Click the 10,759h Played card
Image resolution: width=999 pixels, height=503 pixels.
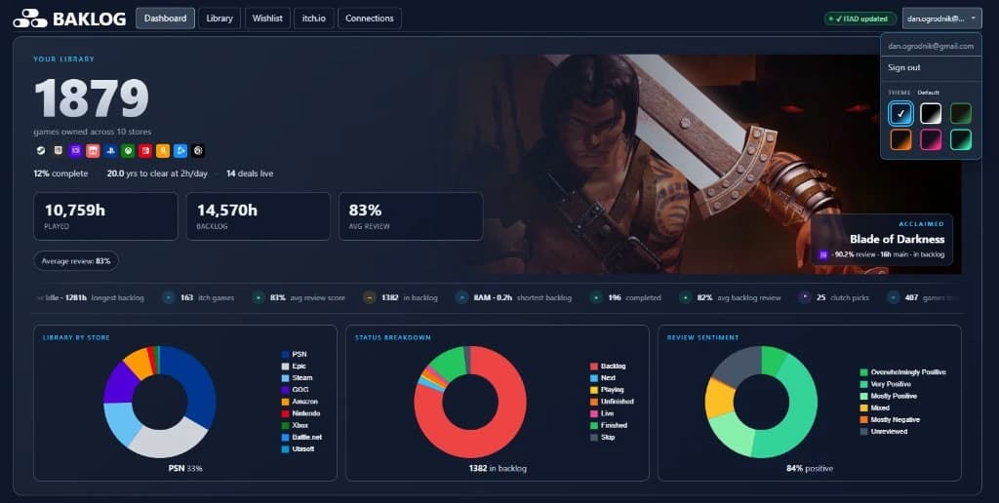[x=105, y=216]
